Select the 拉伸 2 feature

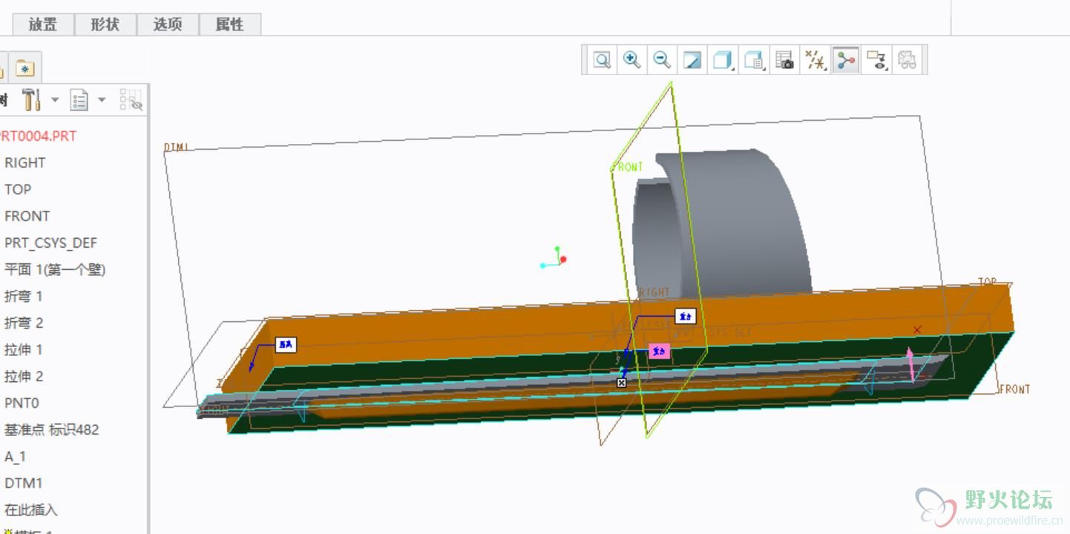[24, 376]
